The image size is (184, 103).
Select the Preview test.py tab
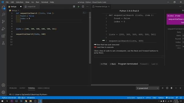pyautogui.click(x=101, y=7)
